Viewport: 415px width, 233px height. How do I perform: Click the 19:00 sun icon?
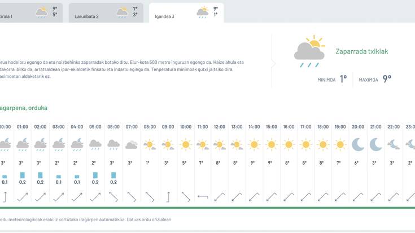340,144
